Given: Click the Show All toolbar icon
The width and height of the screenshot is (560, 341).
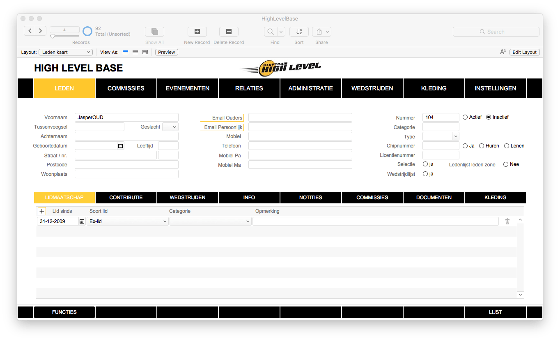Looking at the screenshot, I should click(x=154, y=32).
